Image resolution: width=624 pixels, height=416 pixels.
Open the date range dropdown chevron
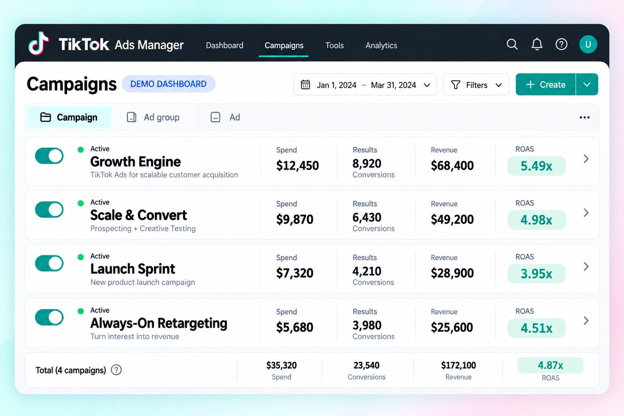pyautogui.click(x=427, y=85)
